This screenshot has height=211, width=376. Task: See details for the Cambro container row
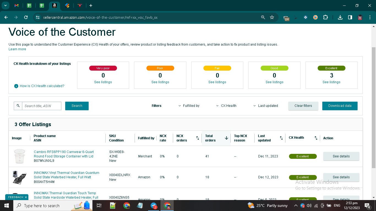coord(341,156)
